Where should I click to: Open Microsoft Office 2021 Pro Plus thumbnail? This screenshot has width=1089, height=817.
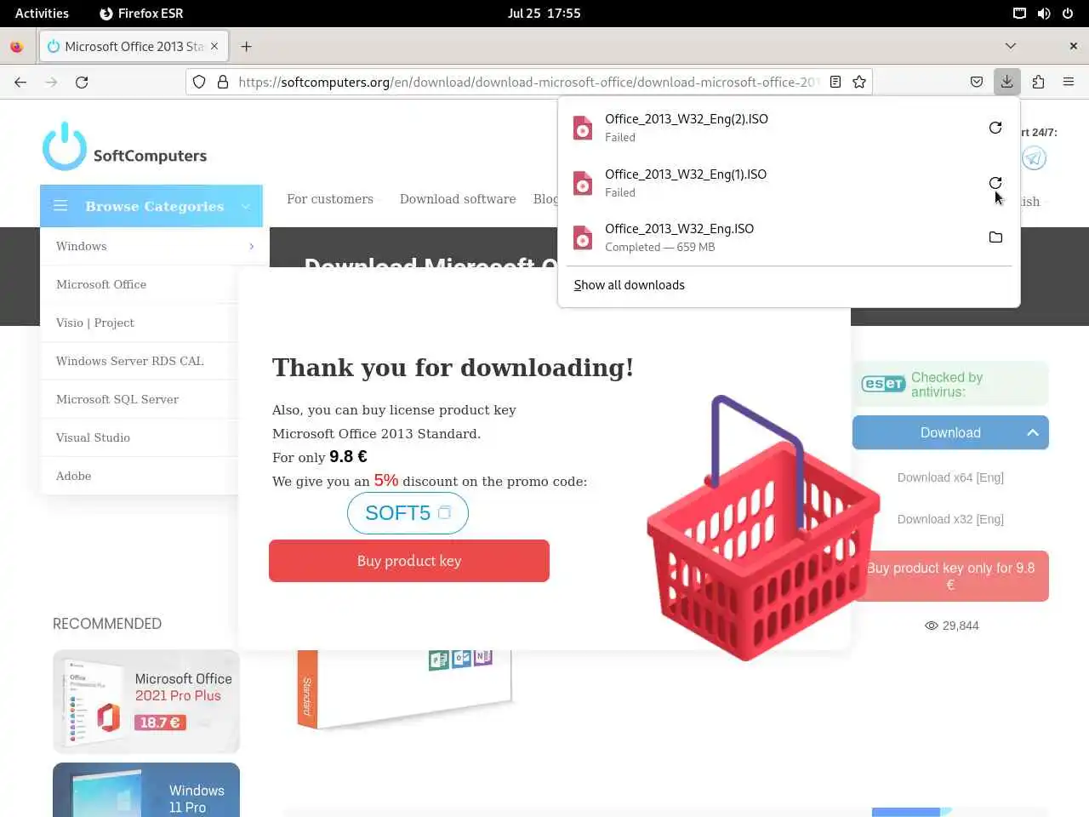click(x=146, y=701)
